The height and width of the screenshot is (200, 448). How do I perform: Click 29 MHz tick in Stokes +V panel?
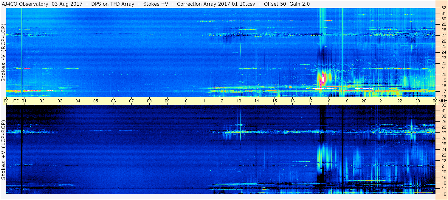443,122
